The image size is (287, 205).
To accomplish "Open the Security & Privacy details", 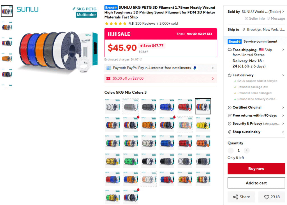I will (x=283, y=124).
